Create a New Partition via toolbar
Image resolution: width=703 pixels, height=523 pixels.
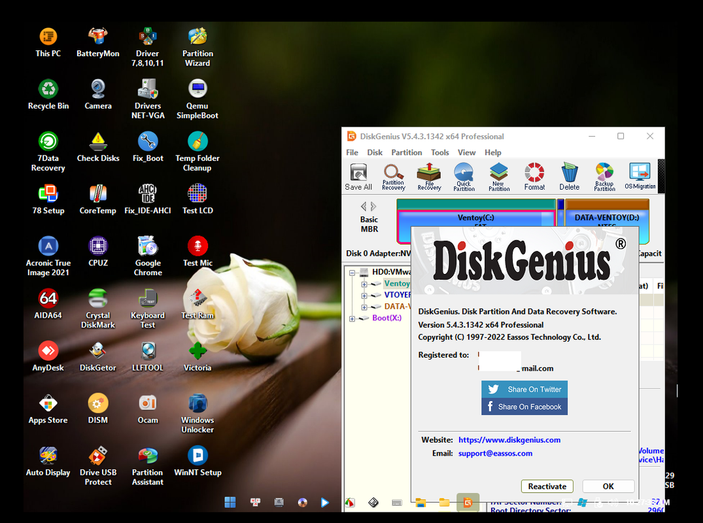pos(499,177)
